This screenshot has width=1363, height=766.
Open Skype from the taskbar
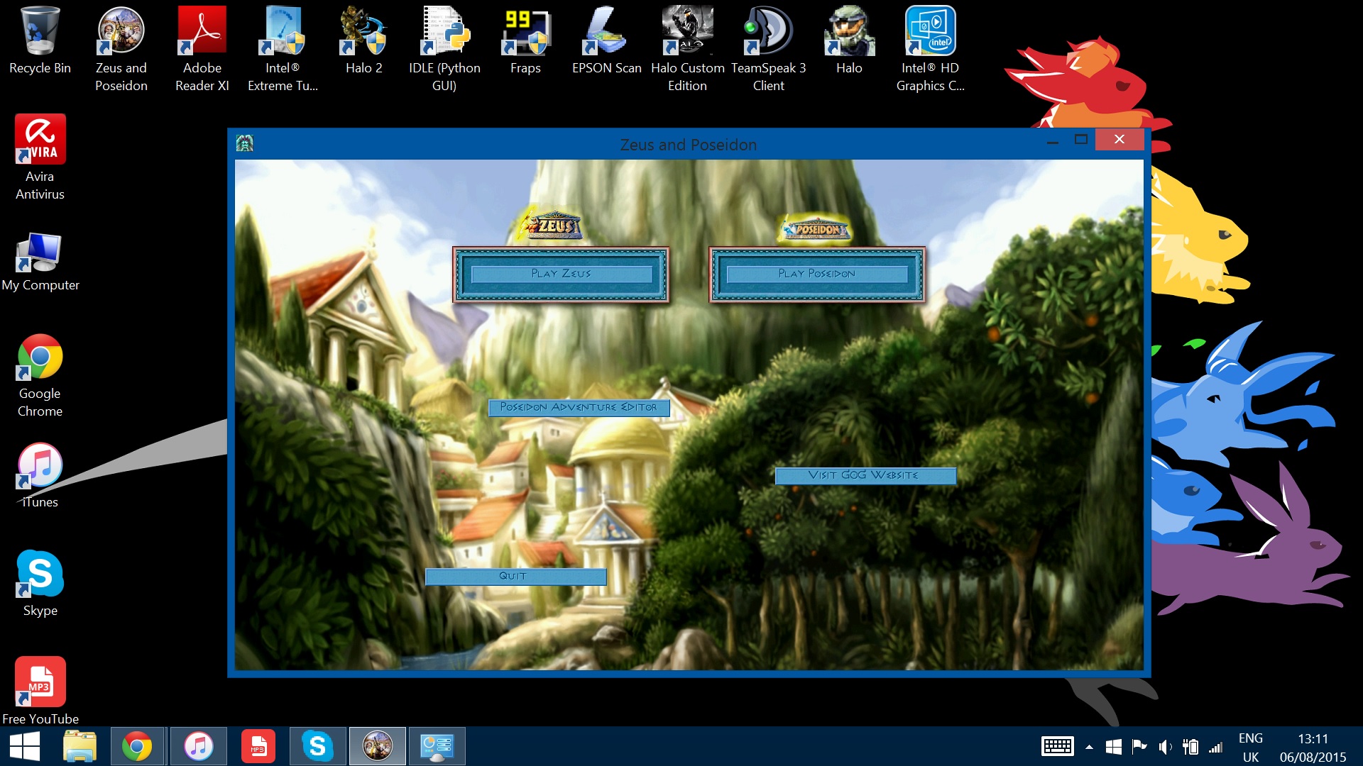[x=317, y=746]
